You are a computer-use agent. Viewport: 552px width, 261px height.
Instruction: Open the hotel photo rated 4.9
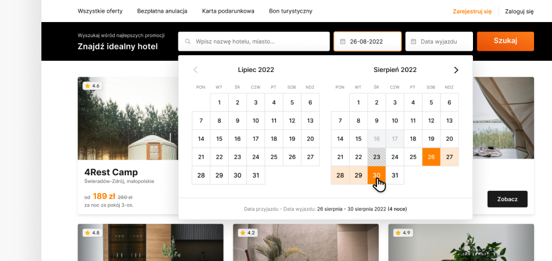461,242
